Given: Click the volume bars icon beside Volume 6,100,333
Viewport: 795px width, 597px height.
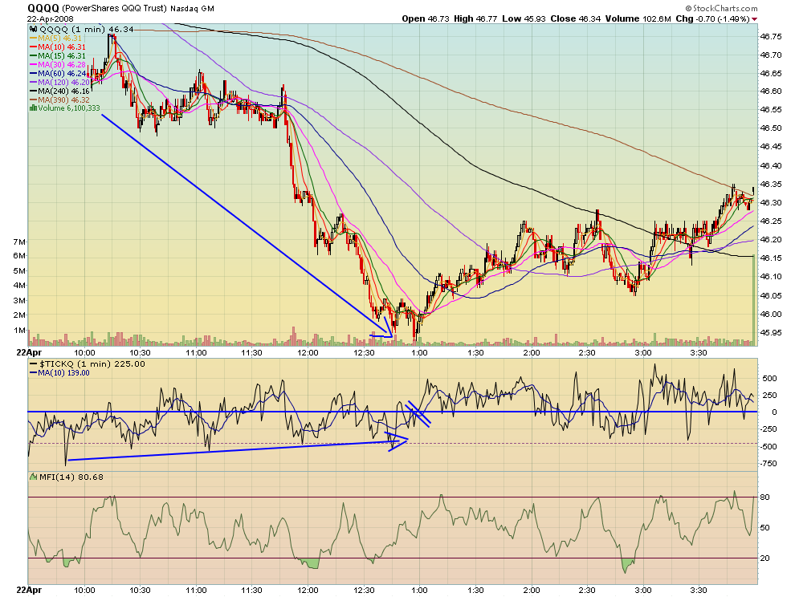Looking at the screenshot, I should click(x=34, y=108).
